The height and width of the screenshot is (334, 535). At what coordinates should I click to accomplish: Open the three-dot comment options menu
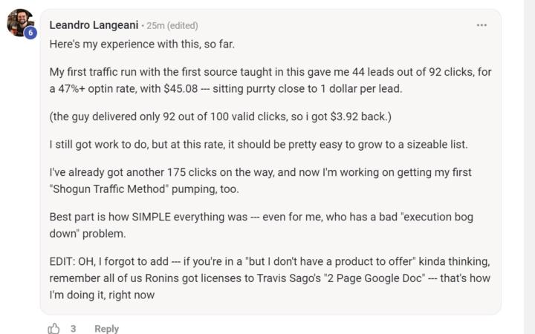(x=481, y=25)
